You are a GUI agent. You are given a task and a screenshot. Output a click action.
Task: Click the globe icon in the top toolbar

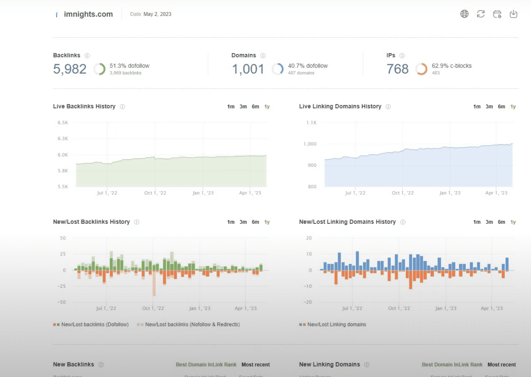464,14
